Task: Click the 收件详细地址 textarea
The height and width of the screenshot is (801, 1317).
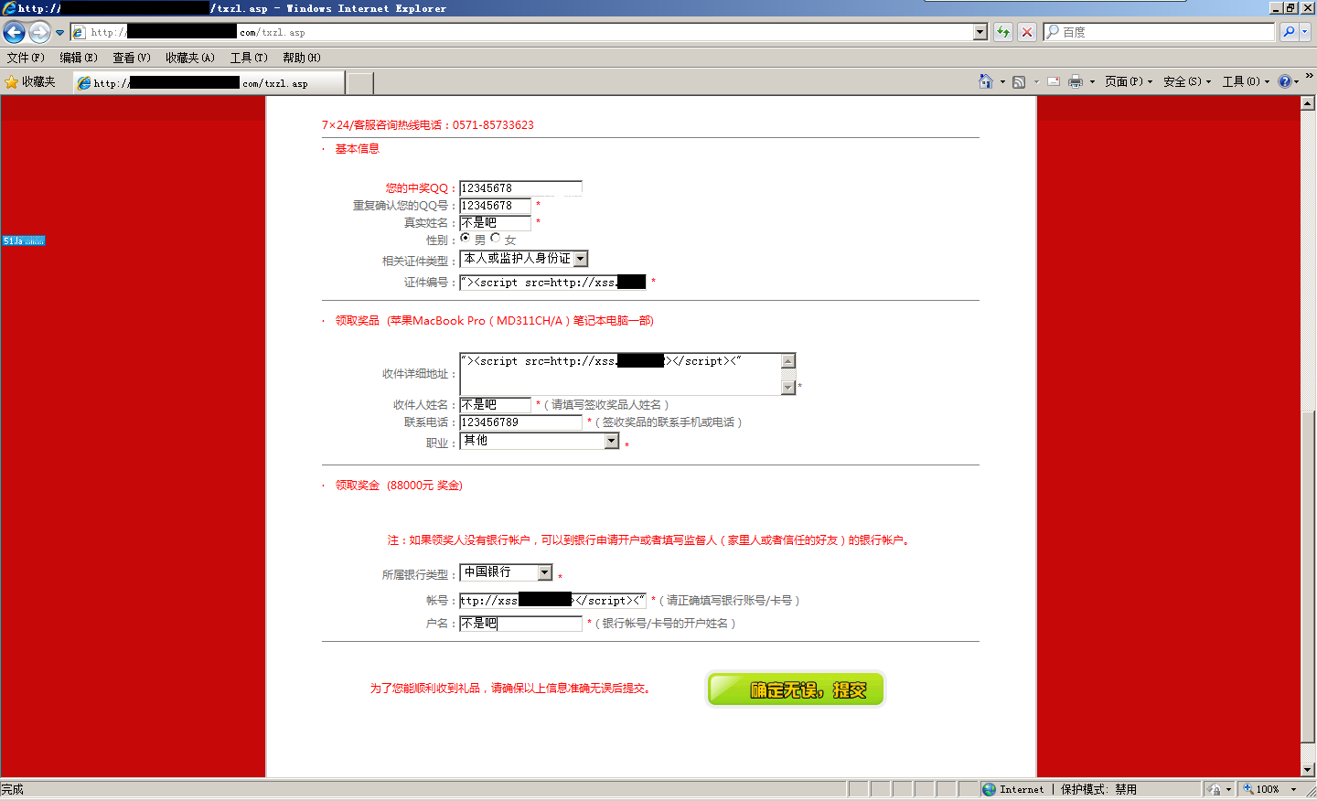Action: pyautogui.click(x=627, y=374)
